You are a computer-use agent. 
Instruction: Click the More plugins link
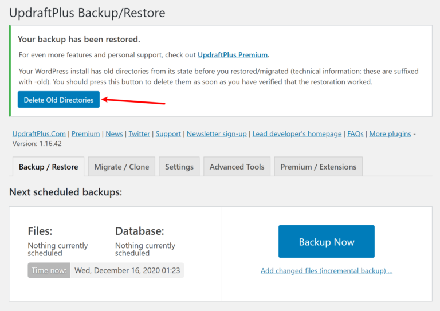(390, 133)
